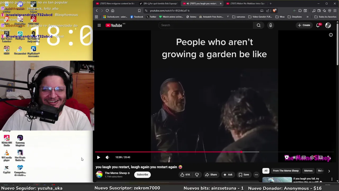Open more actions ellipsis below the video

pyautogui.click(x=256, y=175)
